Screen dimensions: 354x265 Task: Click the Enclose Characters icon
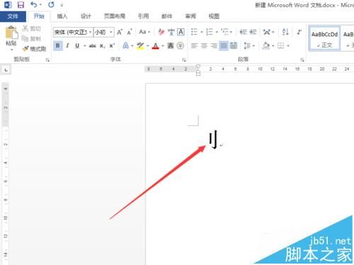pyautogui.click(x=181, y=45)
